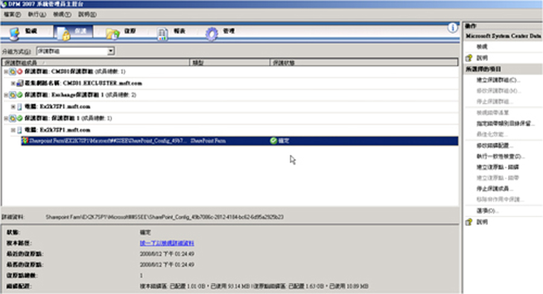Click computer icon under Exchange保護群組 1

pos(19,107)
